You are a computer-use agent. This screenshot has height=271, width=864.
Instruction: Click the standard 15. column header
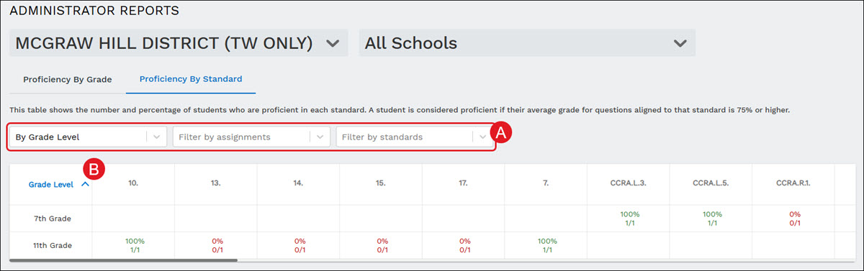pyautogui.click(x=380, y=184)
